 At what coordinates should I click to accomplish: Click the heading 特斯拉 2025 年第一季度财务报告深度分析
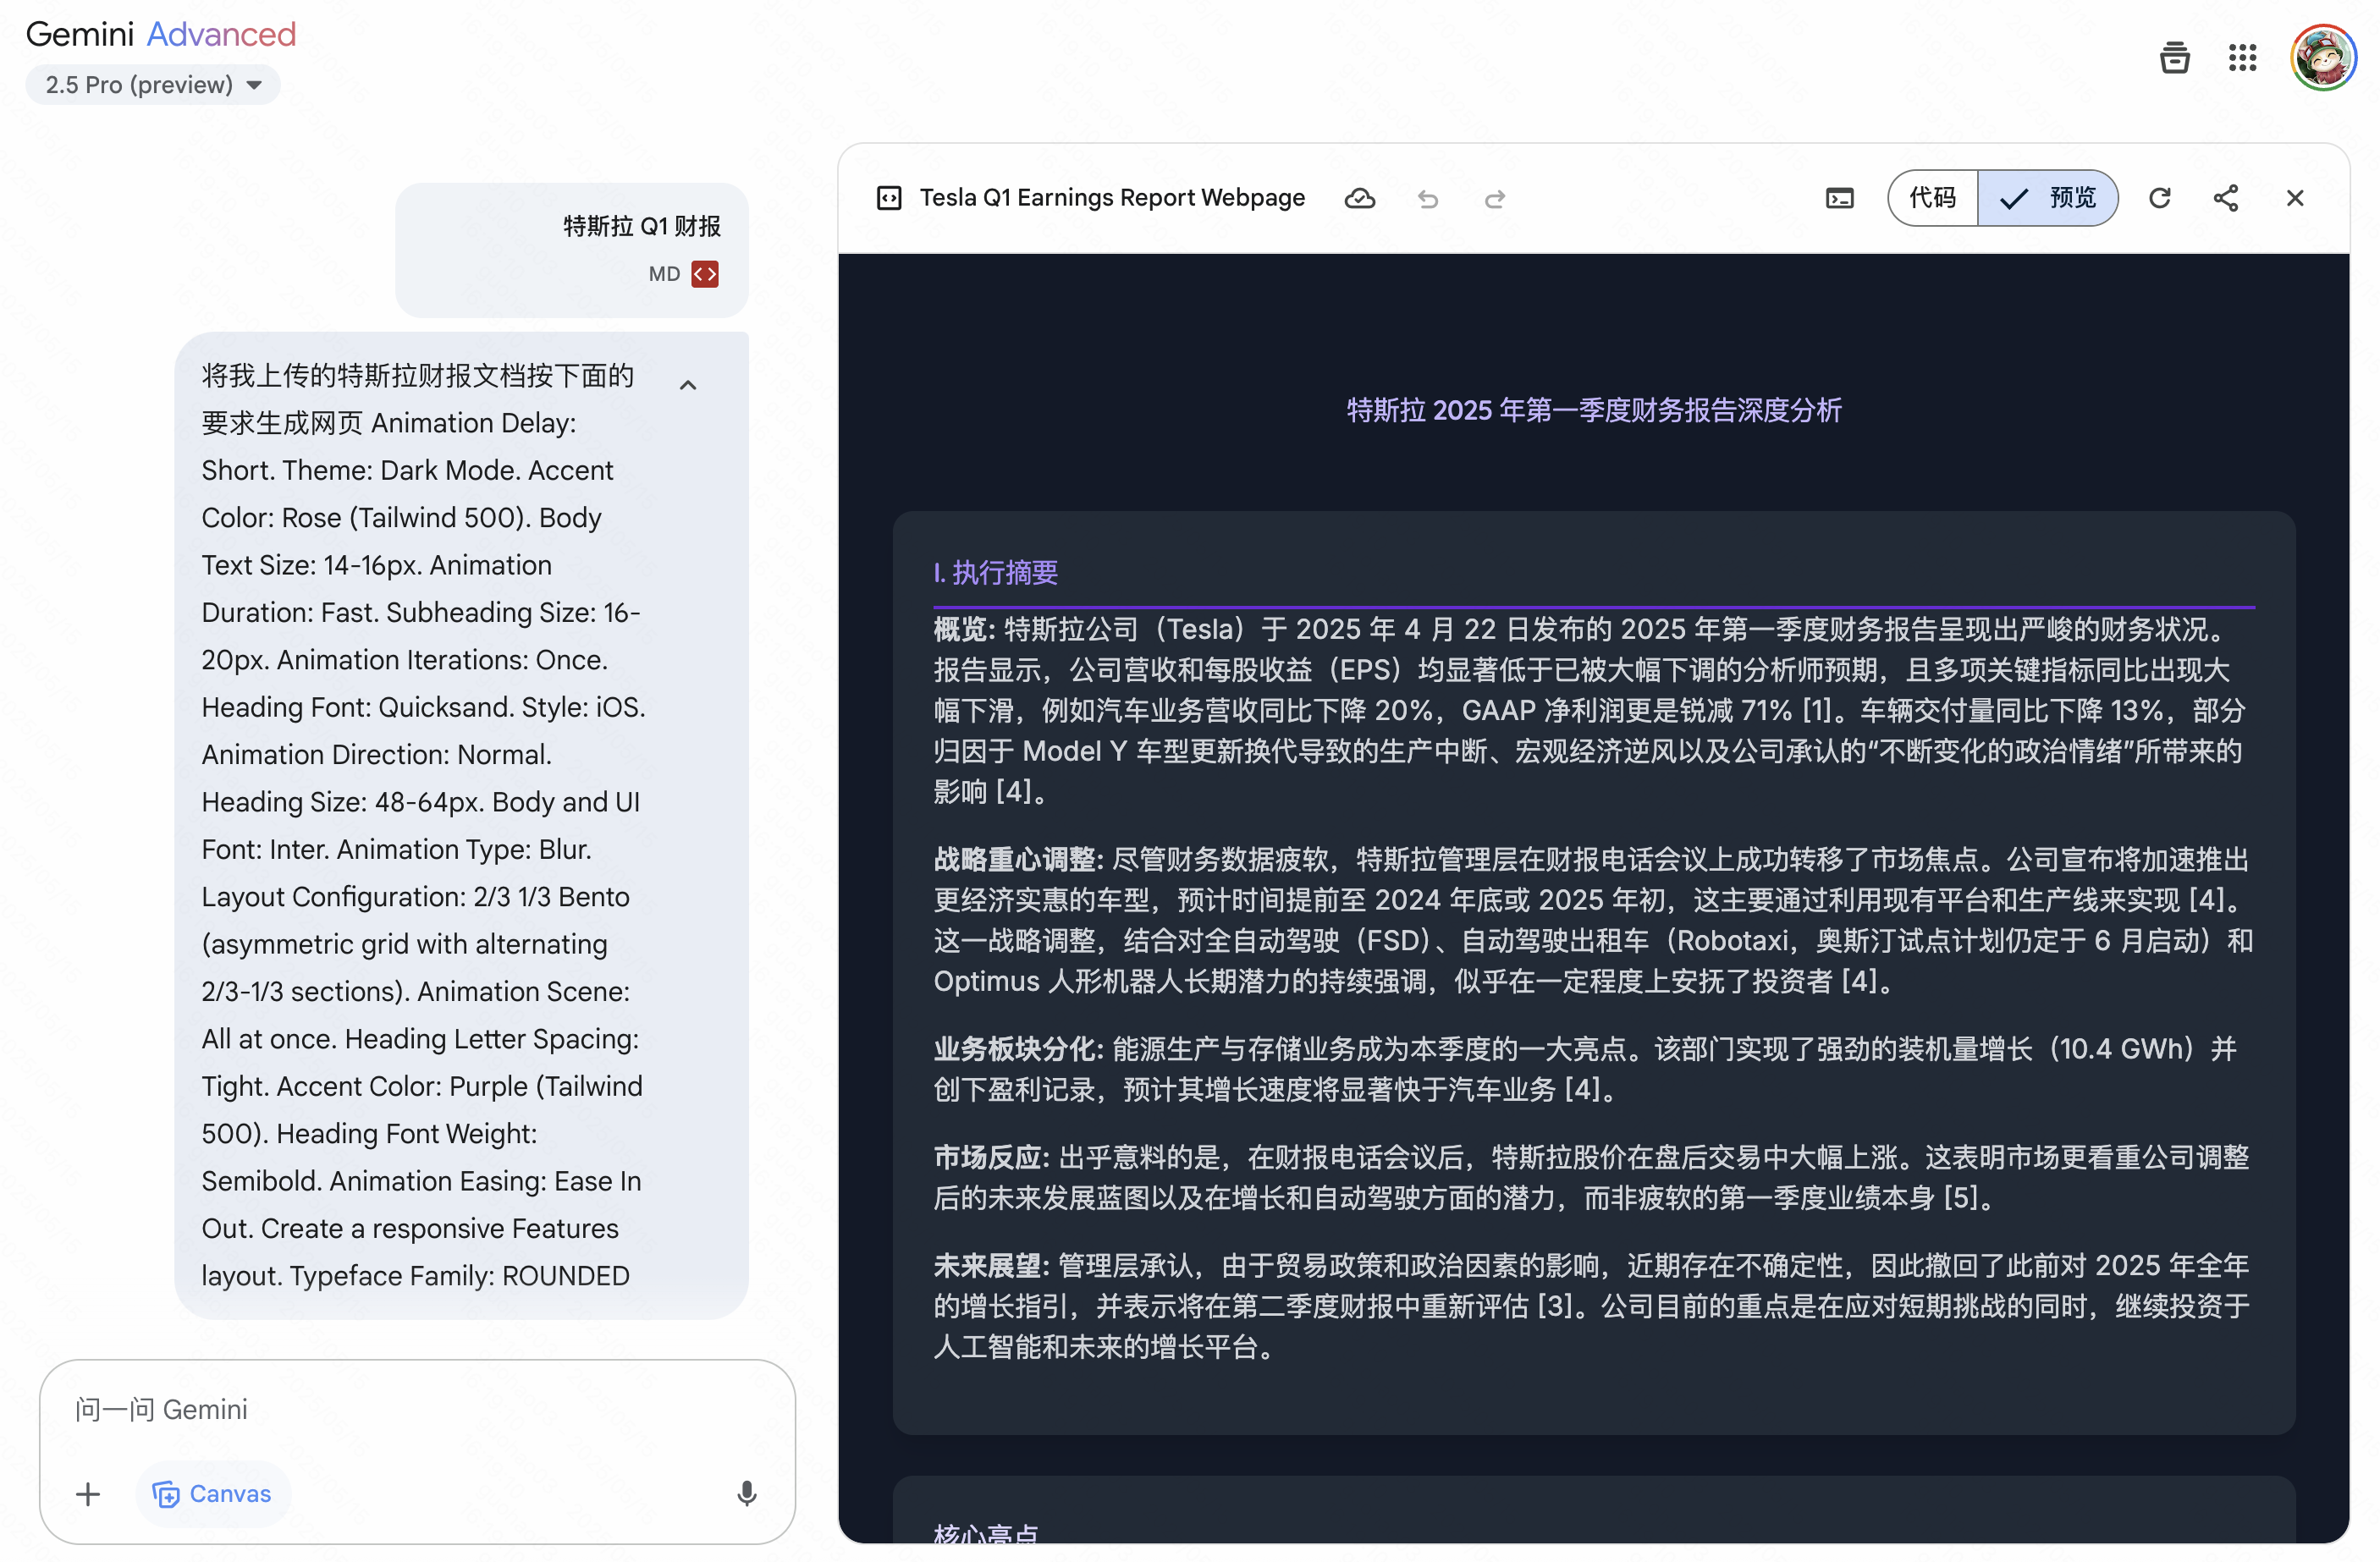(1594, 410)
